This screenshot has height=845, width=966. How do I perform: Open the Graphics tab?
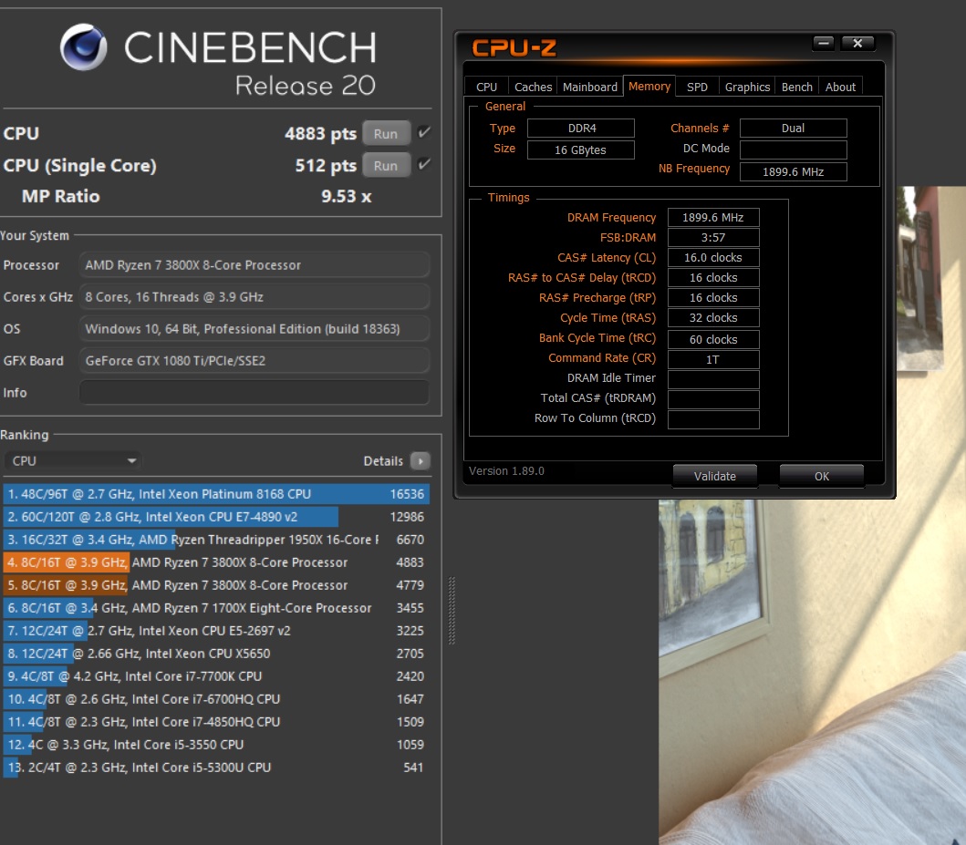747,87
